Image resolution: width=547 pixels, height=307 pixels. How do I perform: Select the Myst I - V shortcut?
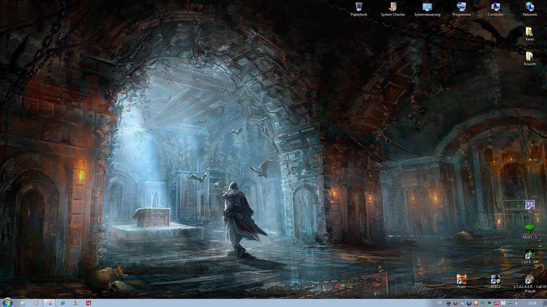pos(530,232)
